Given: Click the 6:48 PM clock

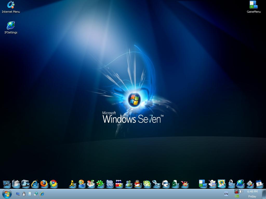Looking at the screenshot, I should click(252, 191).
